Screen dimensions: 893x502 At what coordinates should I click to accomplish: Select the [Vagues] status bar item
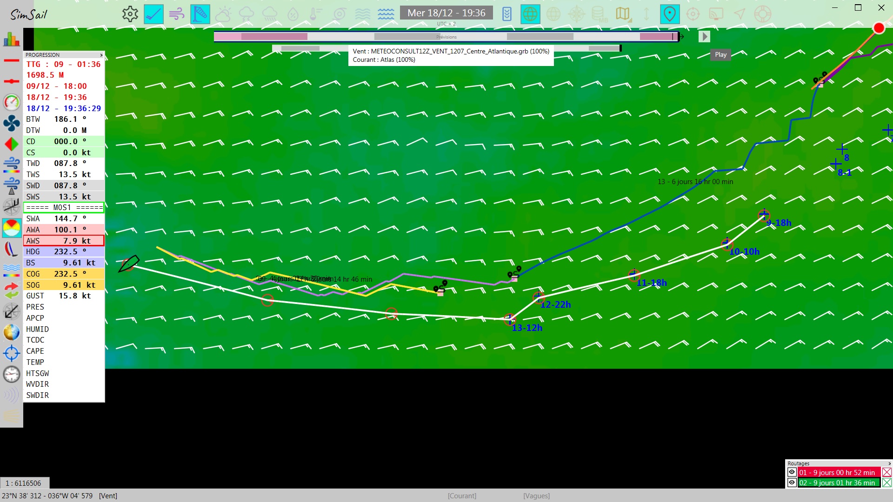point(536,496)
